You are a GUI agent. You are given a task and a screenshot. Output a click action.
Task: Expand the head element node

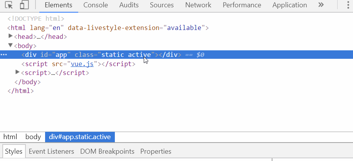[x=10, y=36]
